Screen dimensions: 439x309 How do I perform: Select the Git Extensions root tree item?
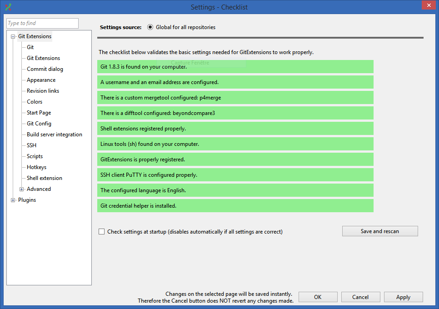pyautogui.click(x=35, y=36)
